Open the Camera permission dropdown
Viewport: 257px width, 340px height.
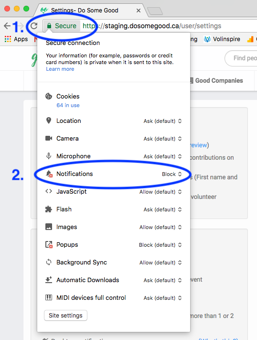click(162, 139)
